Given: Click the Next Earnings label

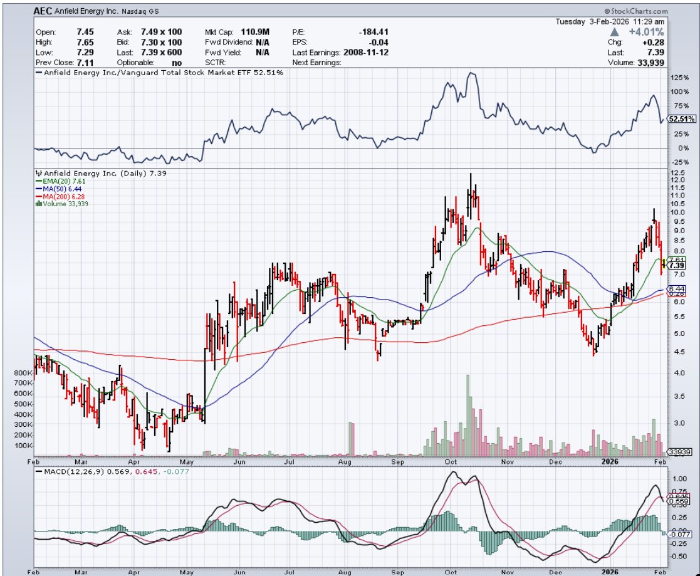Looking at the screenshot, I should (x=317, y=63).
